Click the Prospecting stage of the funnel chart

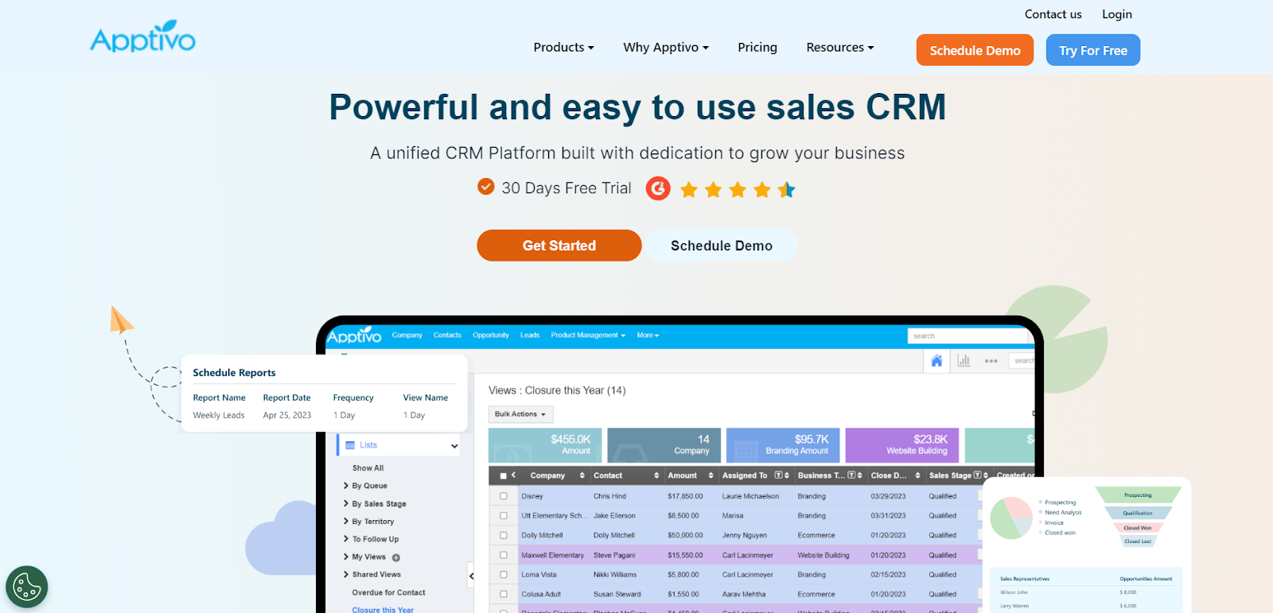tap(1138, 495)
